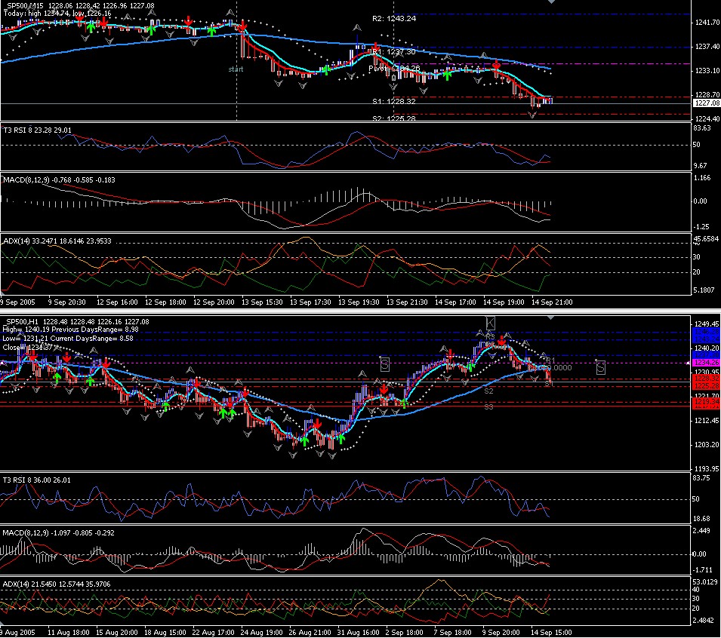Click the '24 Aug 19:00' time label
The height and width of the screenshot is (638, 721).
(262, 633)
